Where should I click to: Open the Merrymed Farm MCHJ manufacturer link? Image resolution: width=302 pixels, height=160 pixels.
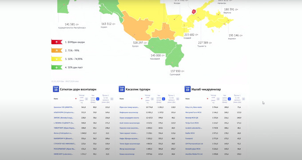(x=193, y=112)
